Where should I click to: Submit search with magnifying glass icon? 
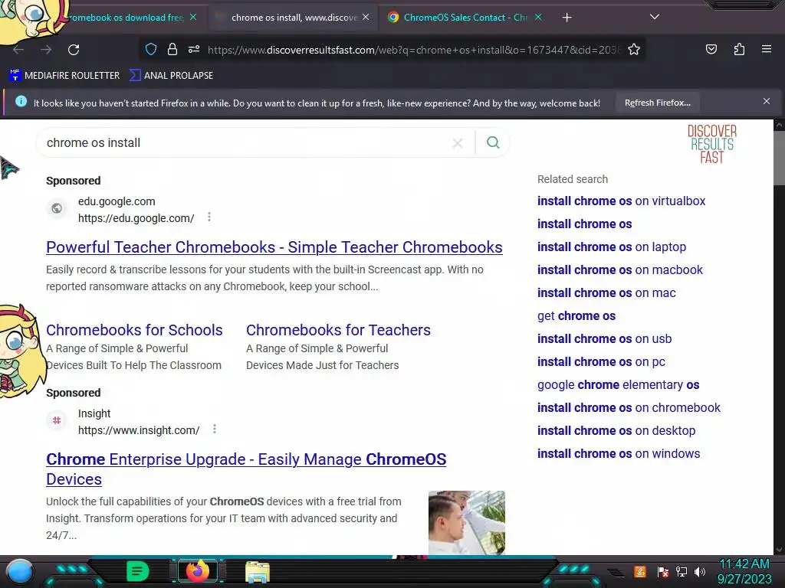493,142
